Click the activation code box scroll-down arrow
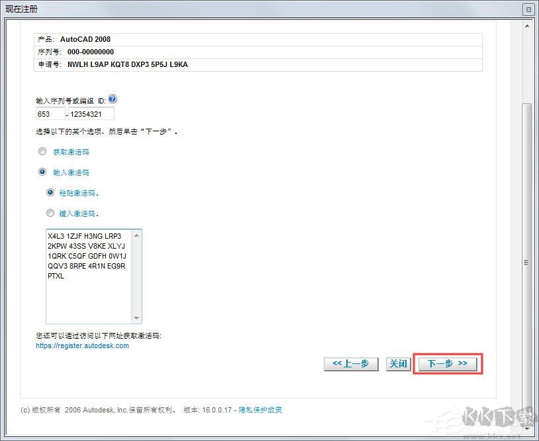The width and height of the screenshot is (539, 441). pyautogui.click(x=137, y=318)
